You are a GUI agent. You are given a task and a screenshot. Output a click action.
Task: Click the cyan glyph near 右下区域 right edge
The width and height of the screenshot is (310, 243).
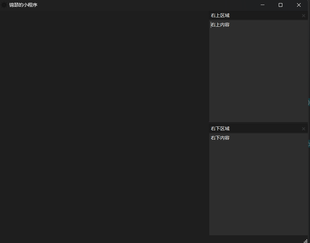click(308, 144)
